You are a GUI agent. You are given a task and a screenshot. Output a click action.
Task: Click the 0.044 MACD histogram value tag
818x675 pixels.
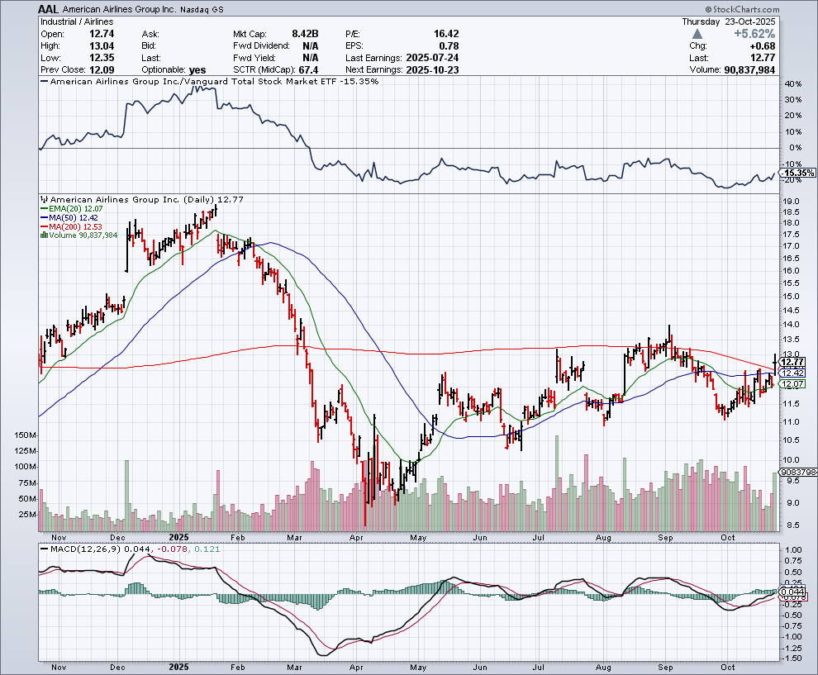(792, 592)
